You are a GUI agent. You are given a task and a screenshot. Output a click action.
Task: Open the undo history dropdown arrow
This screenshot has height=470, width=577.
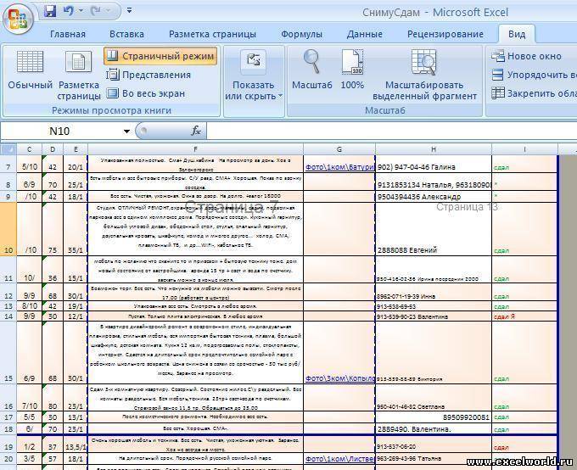tap(81, 11)
